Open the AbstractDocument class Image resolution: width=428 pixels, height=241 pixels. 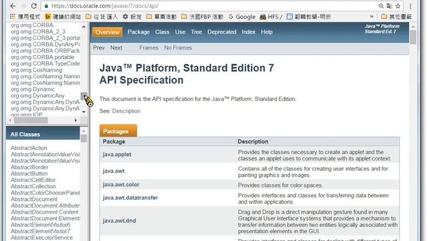[x=34, y=199]
